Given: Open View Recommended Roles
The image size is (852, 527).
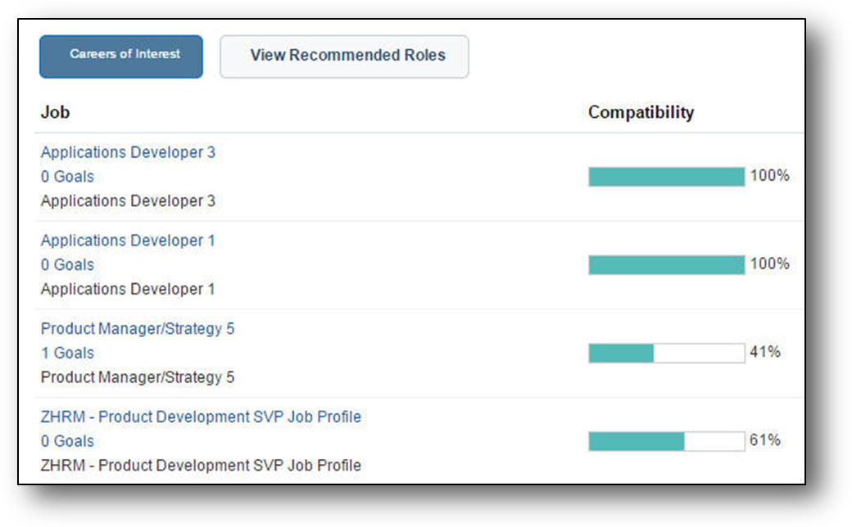Looking at the screenshot, I should 344,56.
